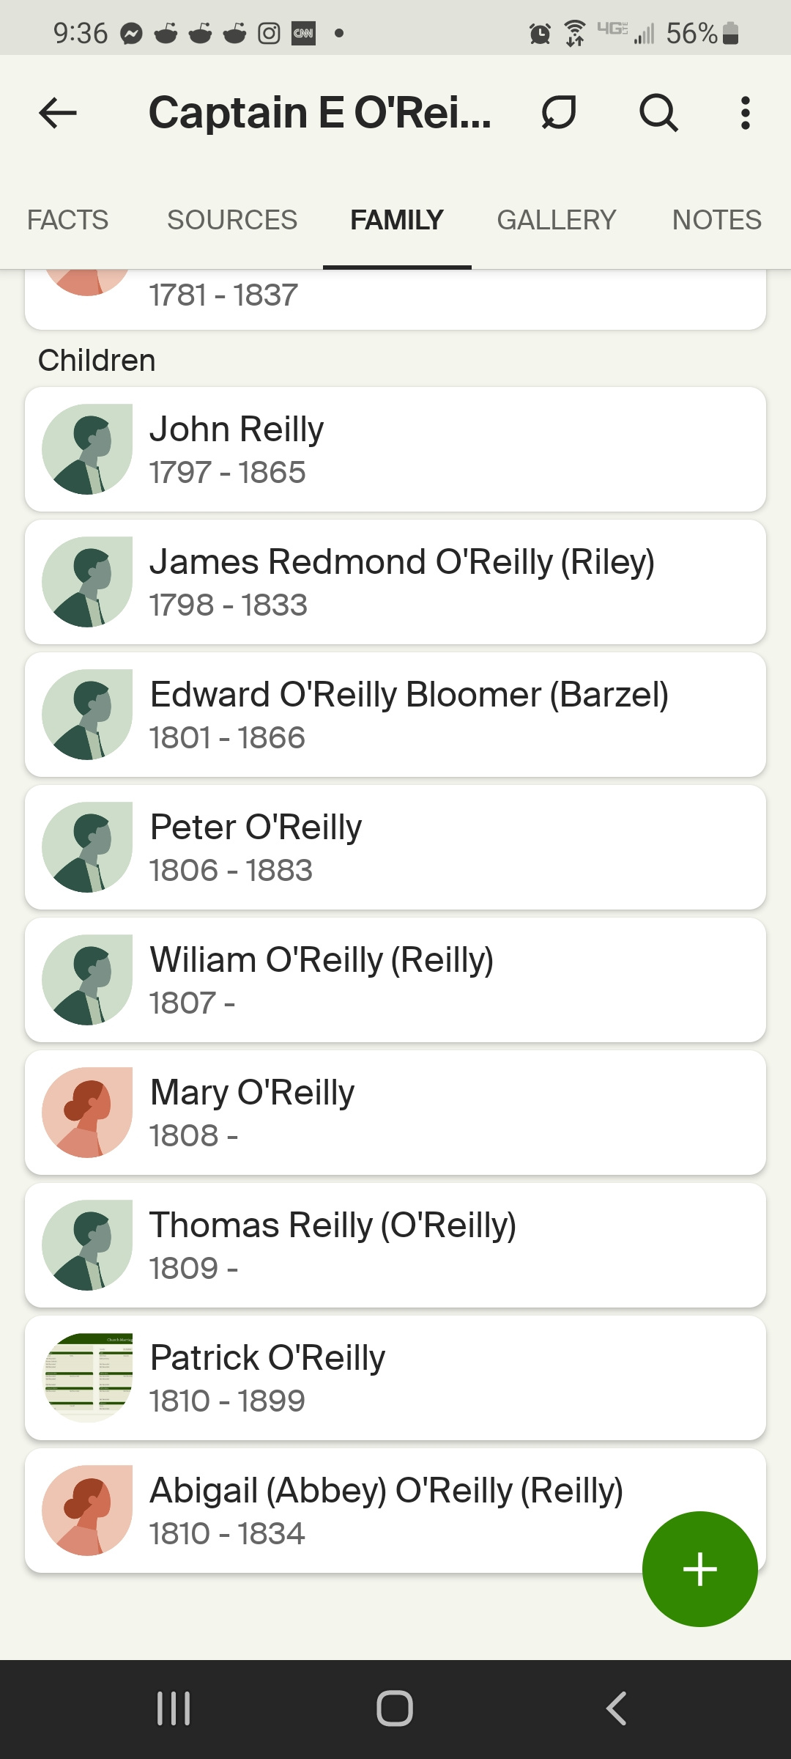
Task: Open Peter O'Reilly 1806 - 1883
Action: pyautogui.click(x=395, y=847)
